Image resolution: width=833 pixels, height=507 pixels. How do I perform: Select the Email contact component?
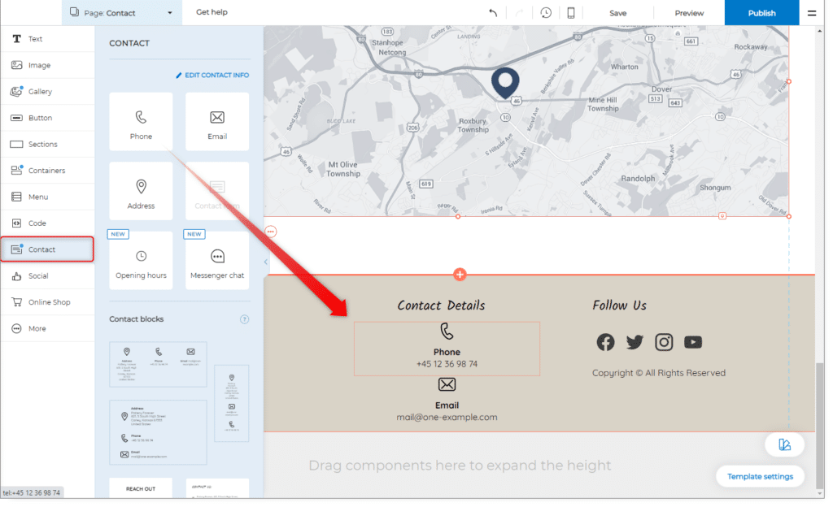[217, 122]
